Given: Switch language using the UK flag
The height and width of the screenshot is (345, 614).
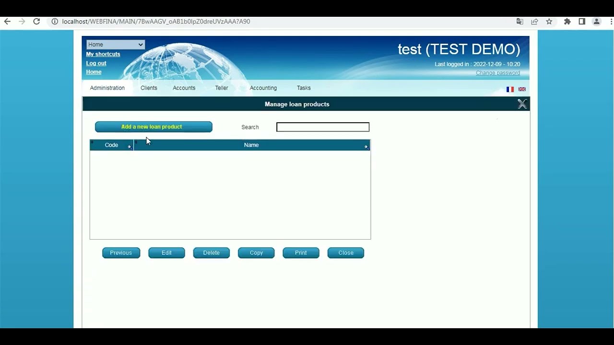Looking at the screenshot, I should [x=522, y=89].
